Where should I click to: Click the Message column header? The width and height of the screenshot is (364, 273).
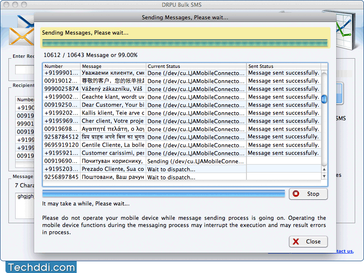coord(113,66)
